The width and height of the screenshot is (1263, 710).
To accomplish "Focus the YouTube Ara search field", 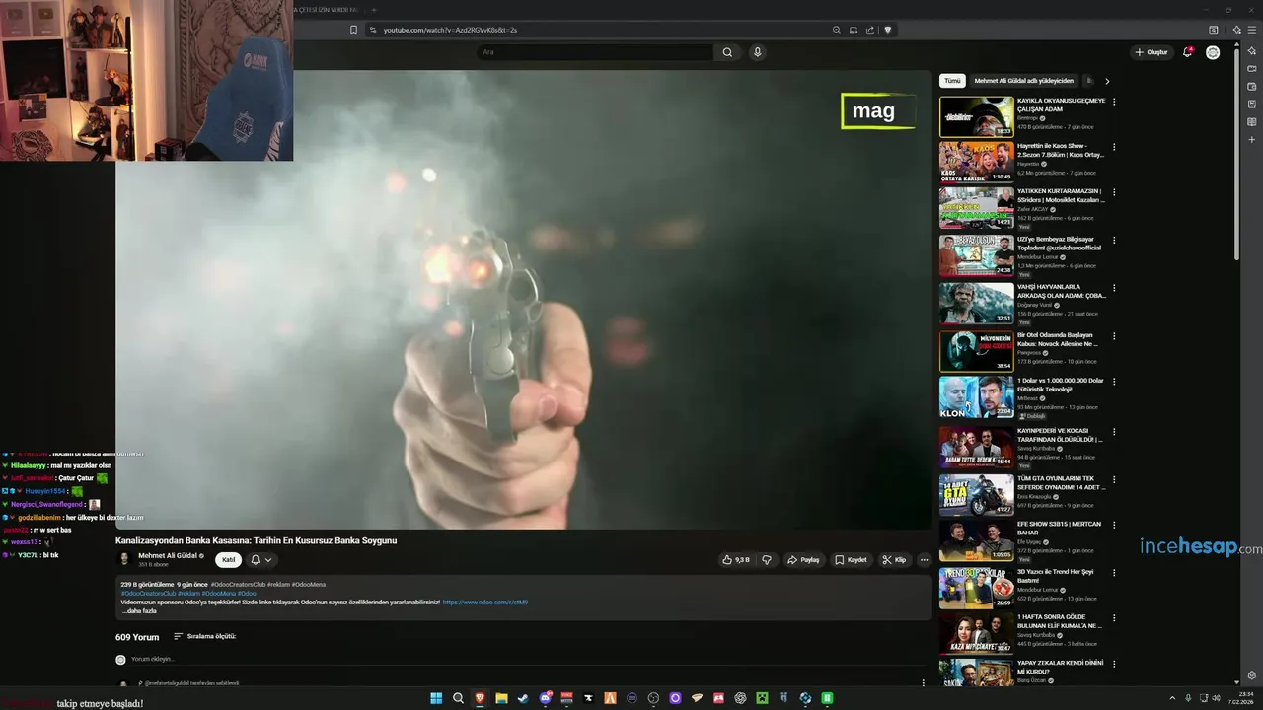I will click(x=594, y=52).
